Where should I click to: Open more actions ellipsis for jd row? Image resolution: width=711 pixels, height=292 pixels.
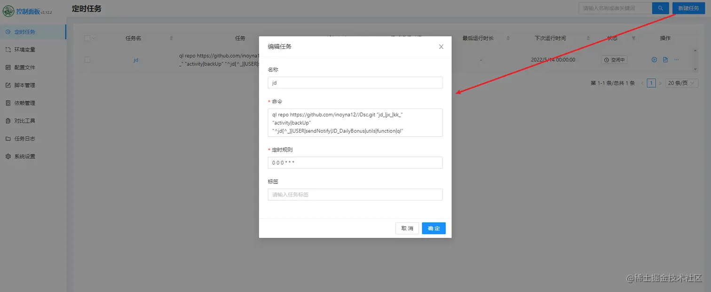677,60
